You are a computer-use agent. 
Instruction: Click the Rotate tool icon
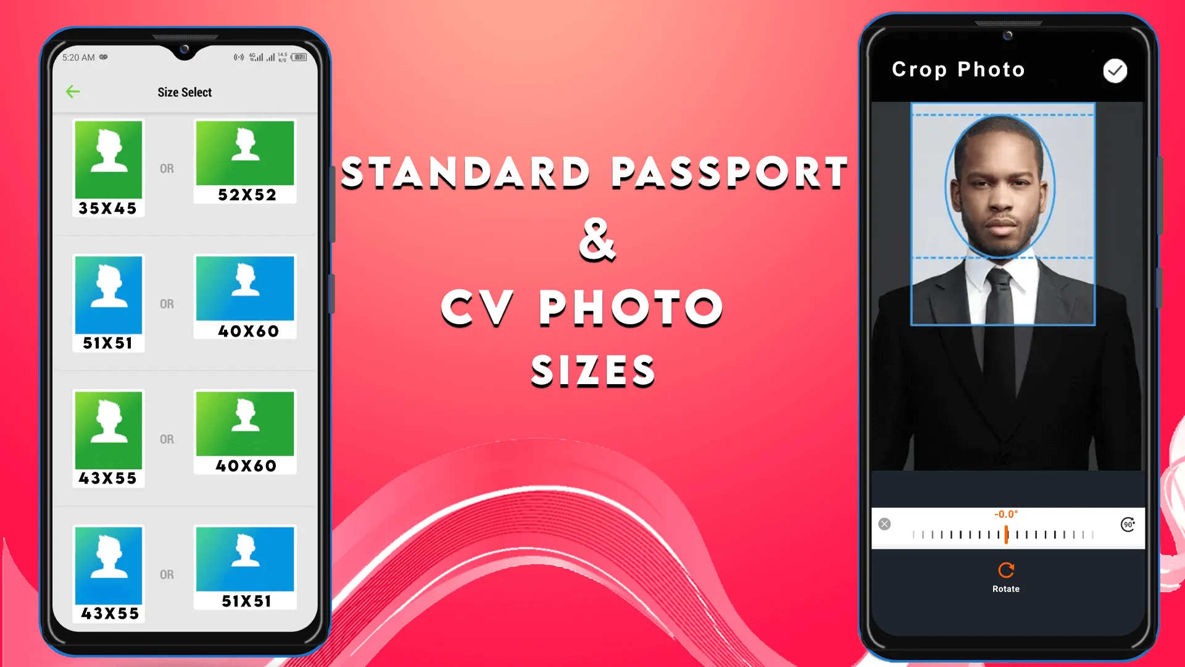point(1007,570)
